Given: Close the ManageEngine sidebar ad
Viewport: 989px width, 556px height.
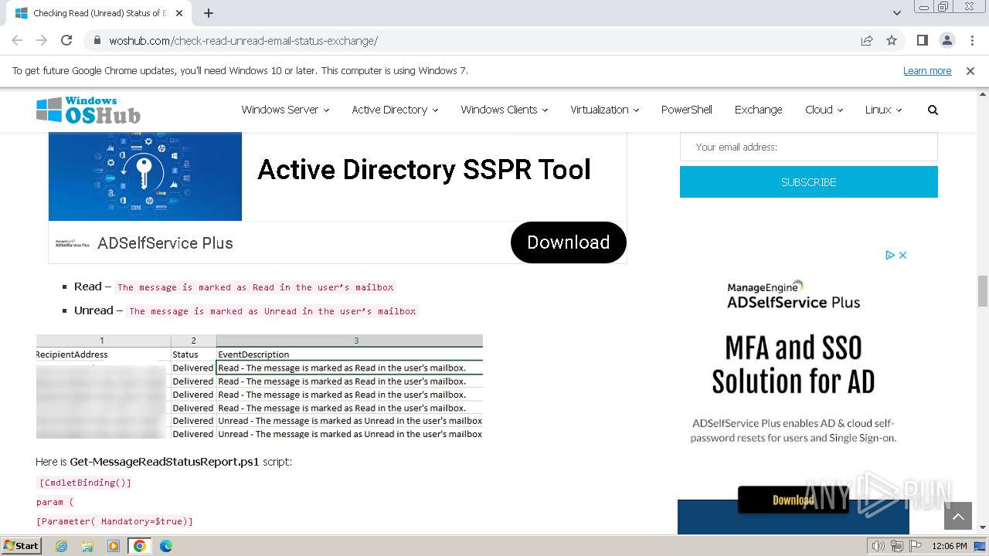Looking at the screenshot, I should pos(902,255).
